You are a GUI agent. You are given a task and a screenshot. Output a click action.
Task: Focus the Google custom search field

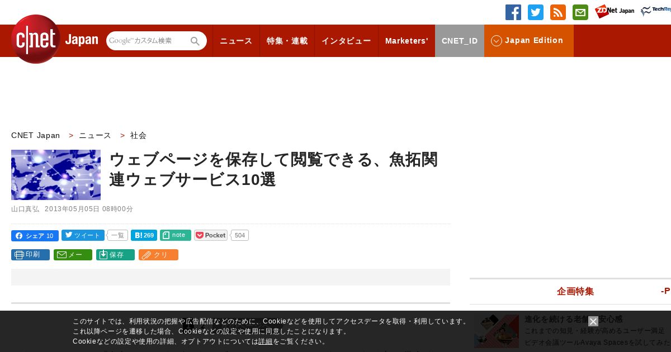point(148,41)
